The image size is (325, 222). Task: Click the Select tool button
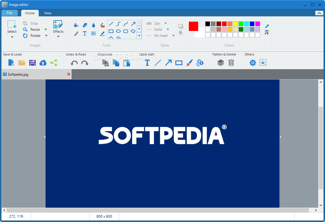pos(12,27)
